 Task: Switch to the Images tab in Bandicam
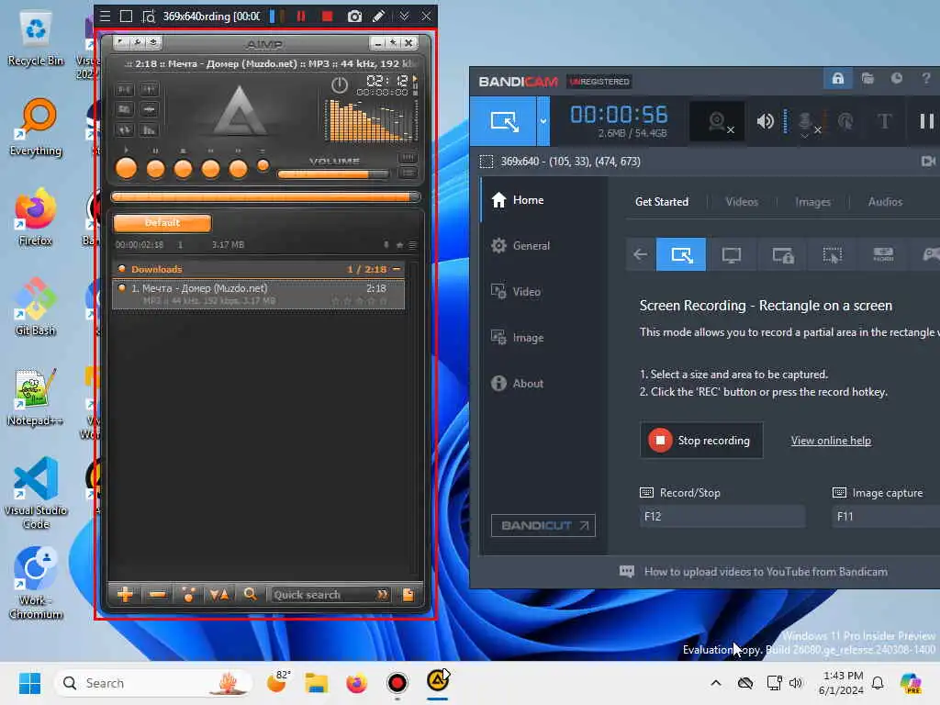(x=812, y=202)
